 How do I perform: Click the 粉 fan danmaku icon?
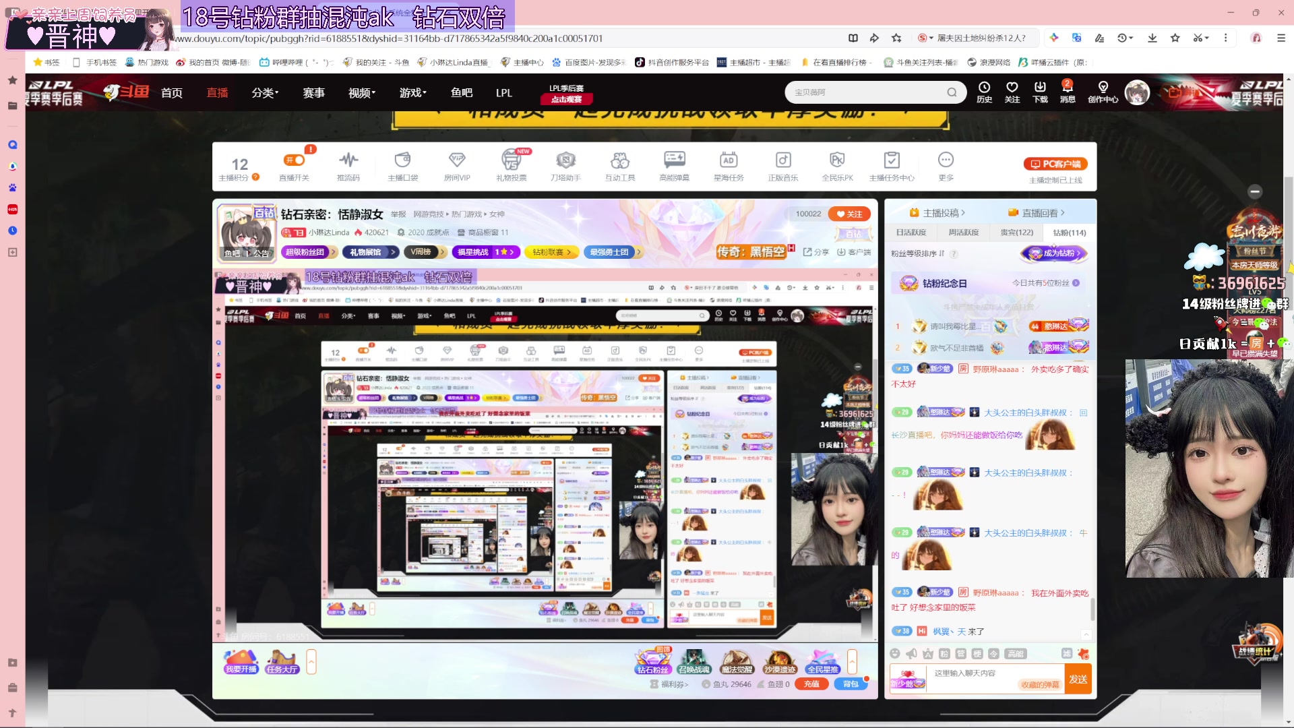[x=944, y=653]
